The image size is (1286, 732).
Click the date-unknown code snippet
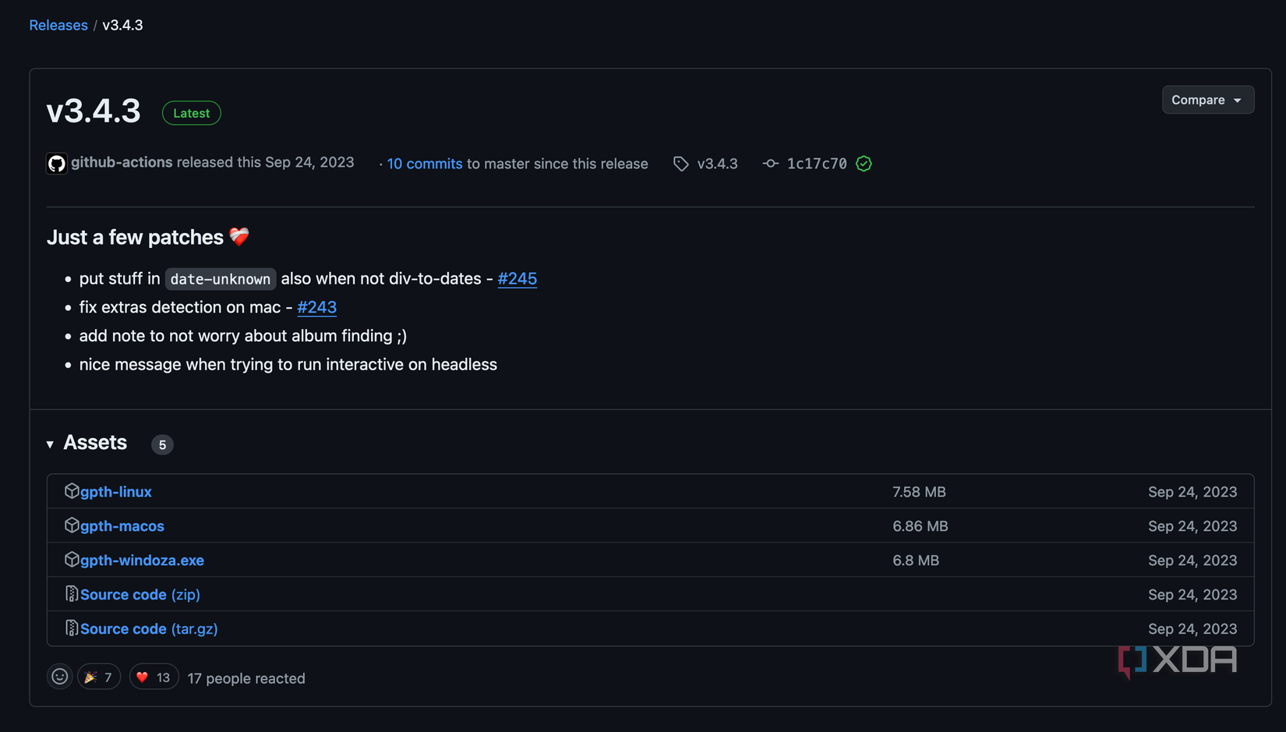(221, 279)
